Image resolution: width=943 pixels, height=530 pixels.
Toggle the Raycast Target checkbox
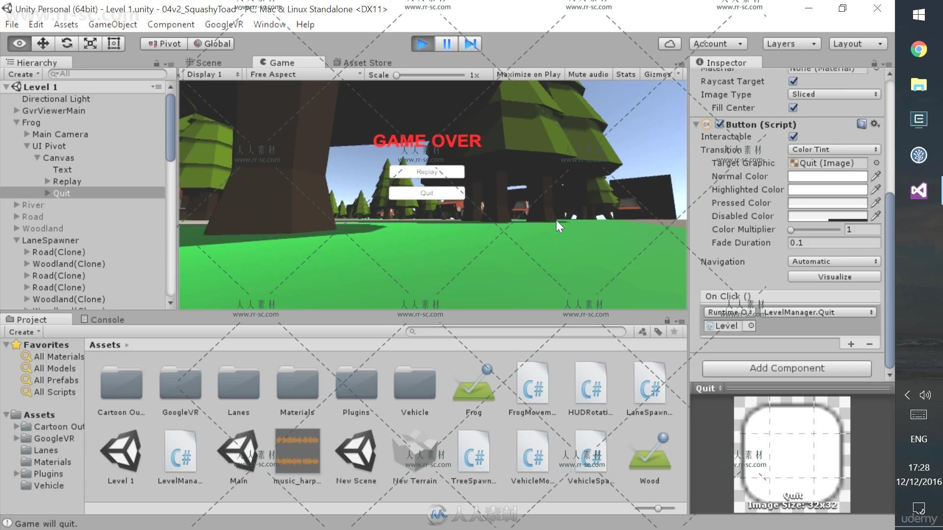793,81
